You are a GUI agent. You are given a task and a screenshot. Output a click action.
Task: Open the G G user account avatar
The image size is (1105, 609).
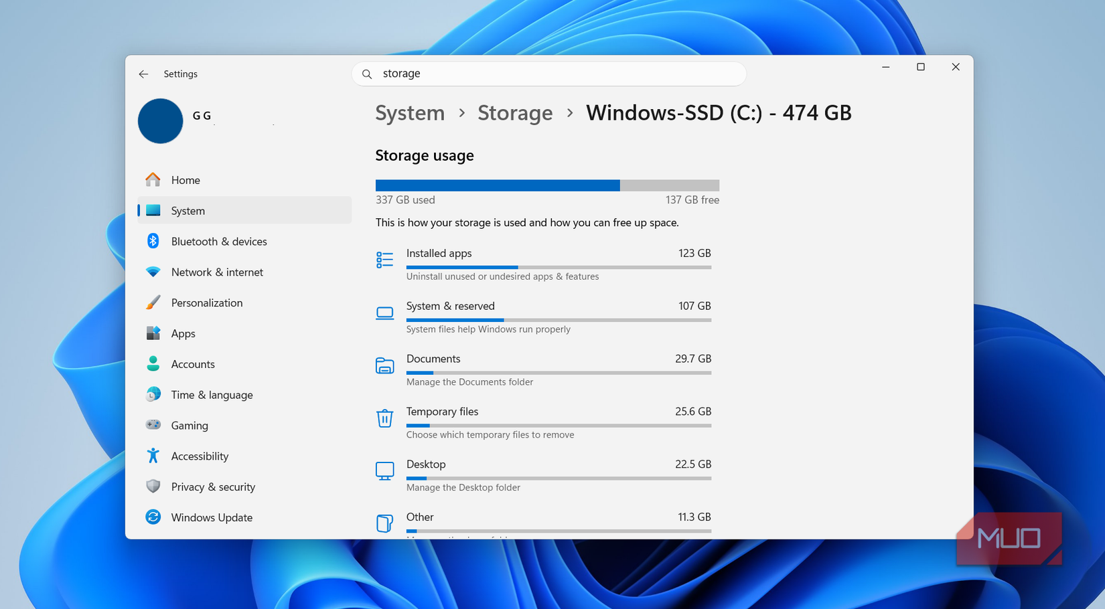coord(160,121)
